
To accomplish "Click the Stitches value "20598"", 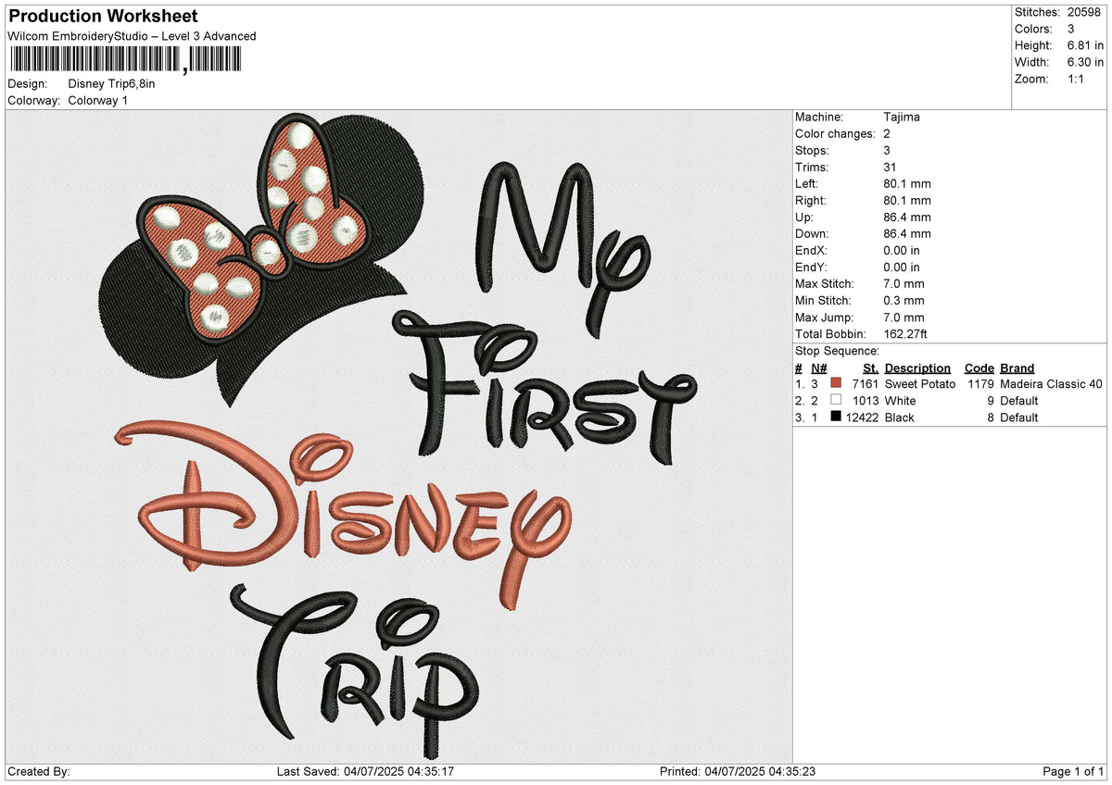I will tap(1086, 12).
